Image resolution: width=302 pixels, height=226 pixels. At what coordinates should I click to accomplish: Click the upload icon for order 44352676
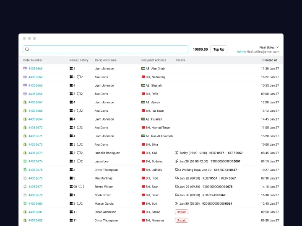pyautogui.click(x=25, y=178)
